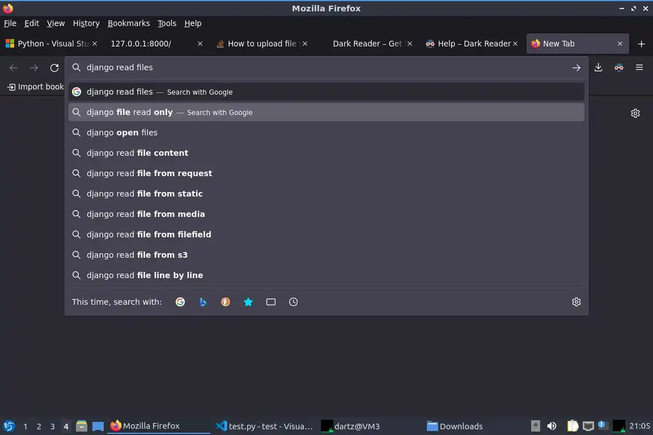Select suggestion 'django read file from s3'
This screenshot has height=435, width=653.
(x=326, y=255)
